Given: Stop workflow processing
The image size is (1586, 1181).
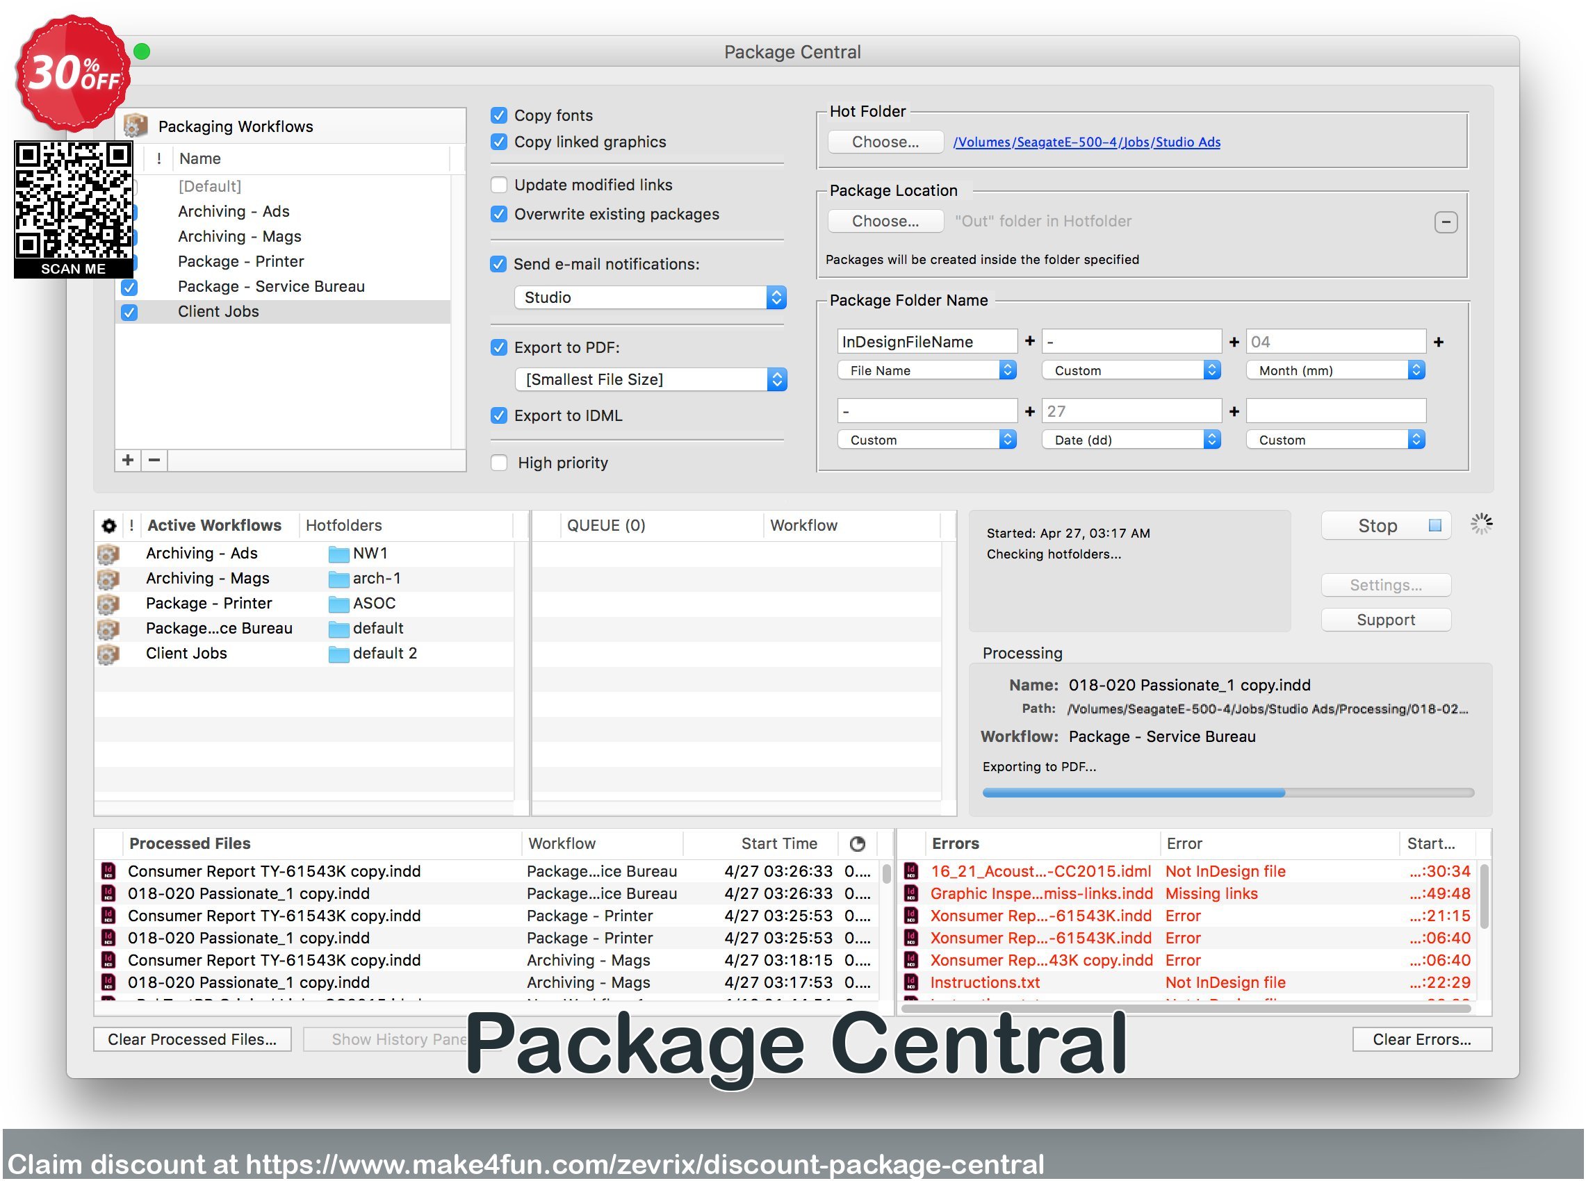Looking at the screenshot, I should pos(1385,526).
